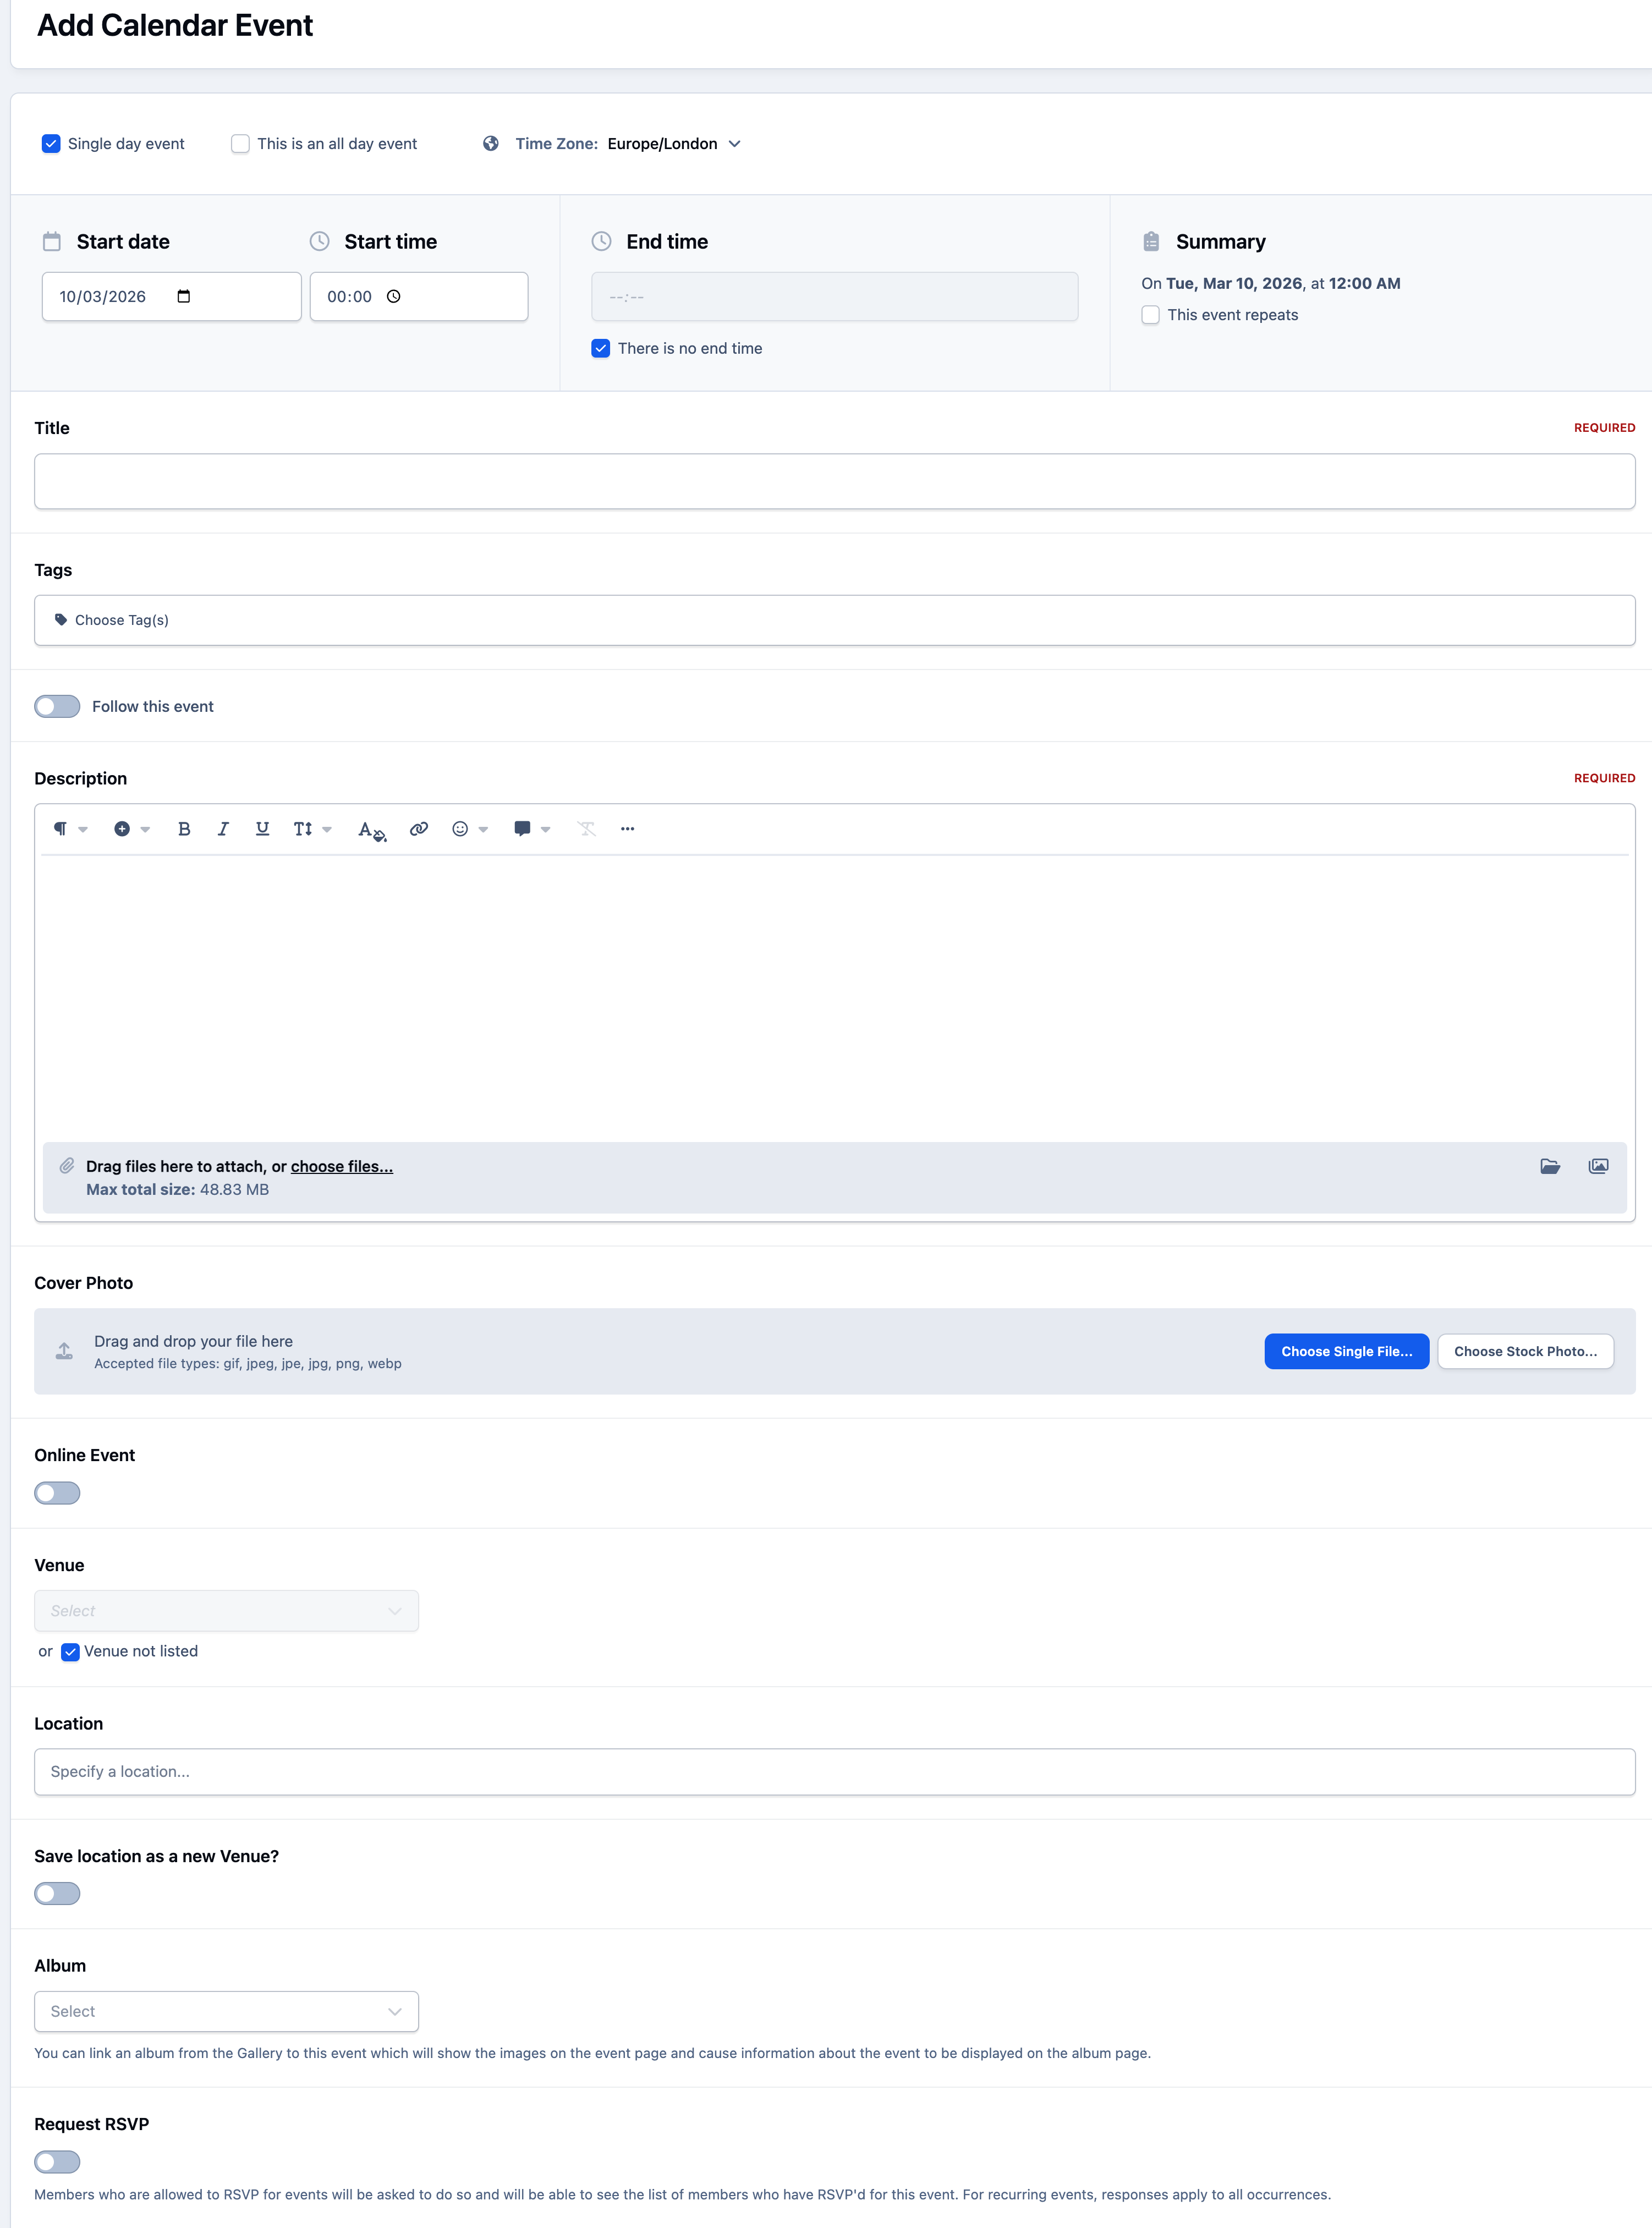Open existing attachments folder icon
The height and width of the screenshot is (2228, 1652).
point(1550,1166)
